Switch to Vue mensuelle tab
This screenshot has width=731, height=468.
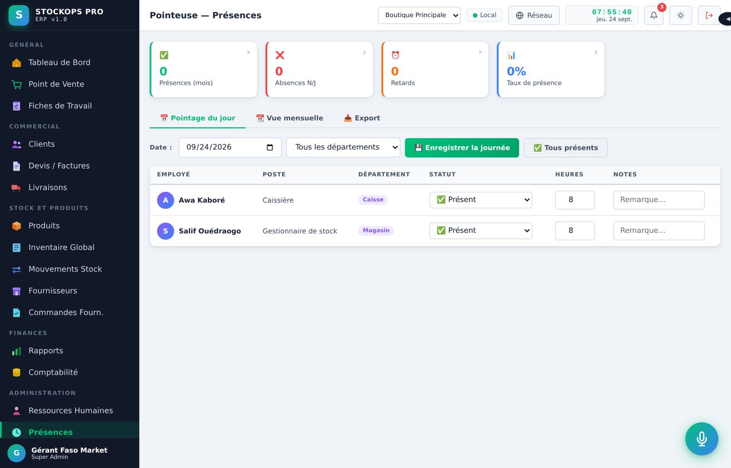(290, 118)
